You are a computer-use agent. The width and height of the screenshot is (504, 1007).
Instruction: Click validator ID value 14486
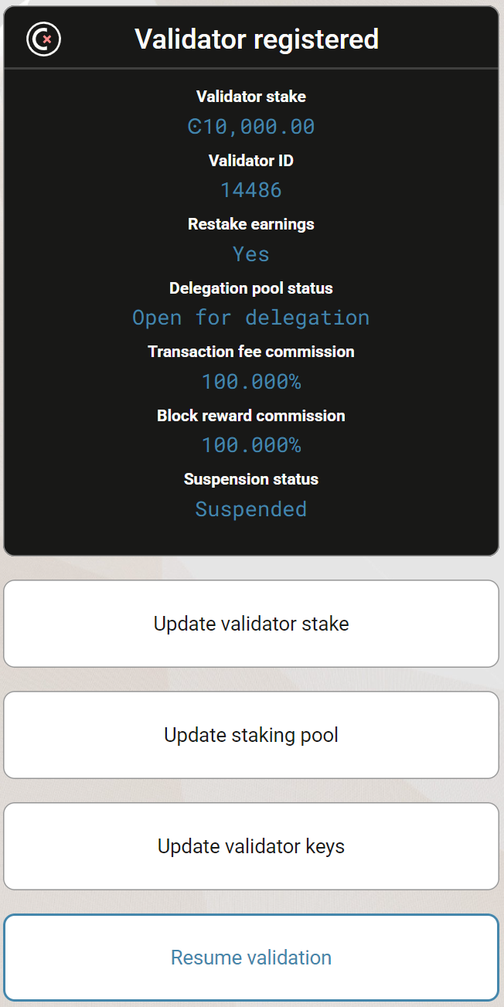point(251,190)
